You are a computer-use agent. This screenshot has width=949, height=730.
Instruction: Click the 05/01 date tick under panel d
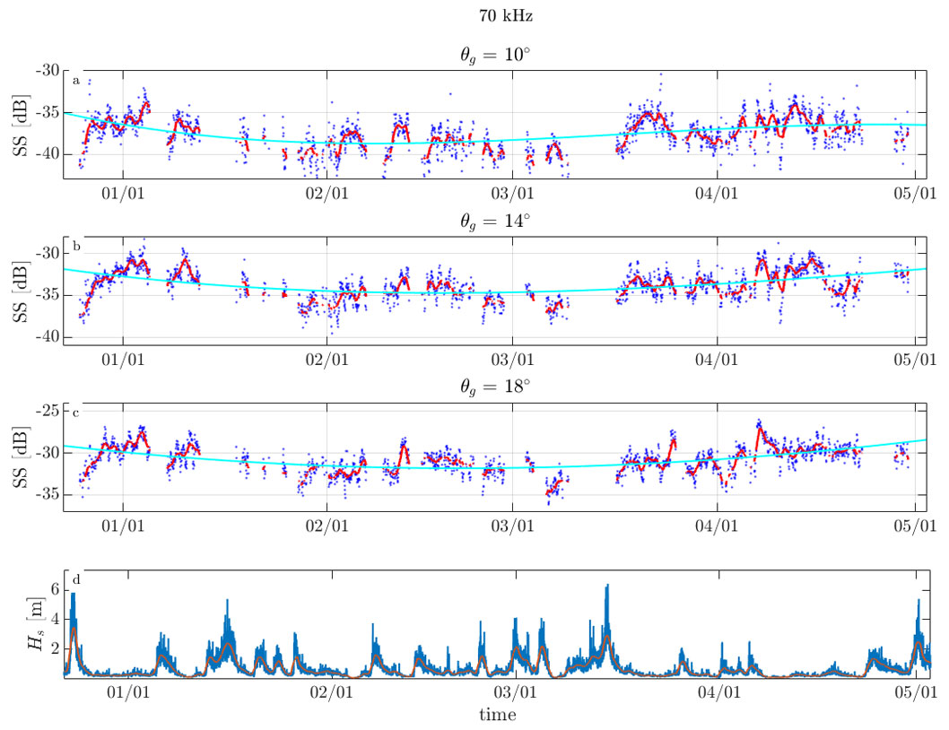pos(914,692)
